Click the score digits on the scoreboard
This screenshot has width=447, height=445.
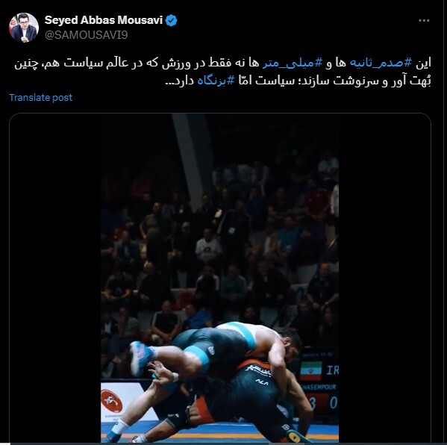[323, 403]
